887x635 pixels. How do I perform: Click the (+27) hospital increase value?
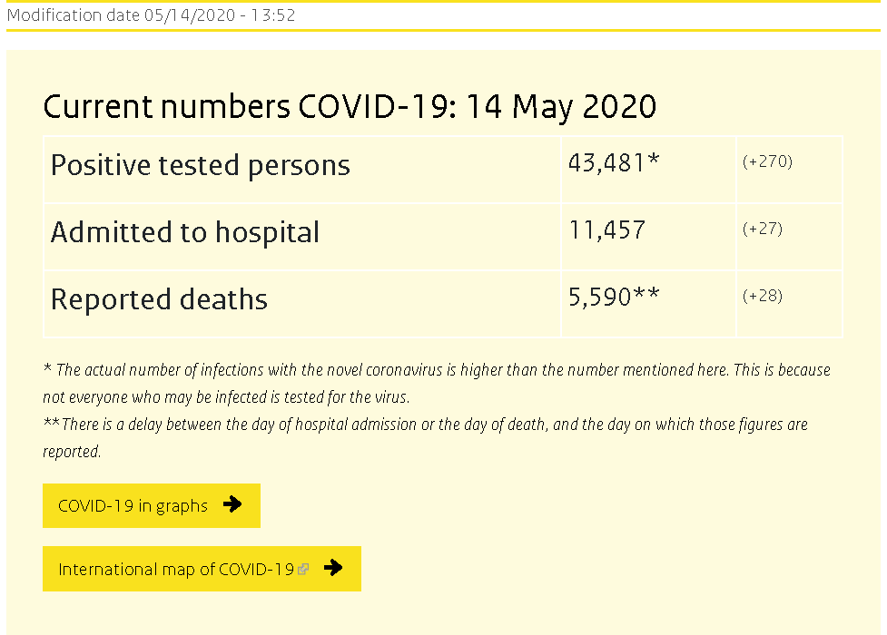click(763, 229)
